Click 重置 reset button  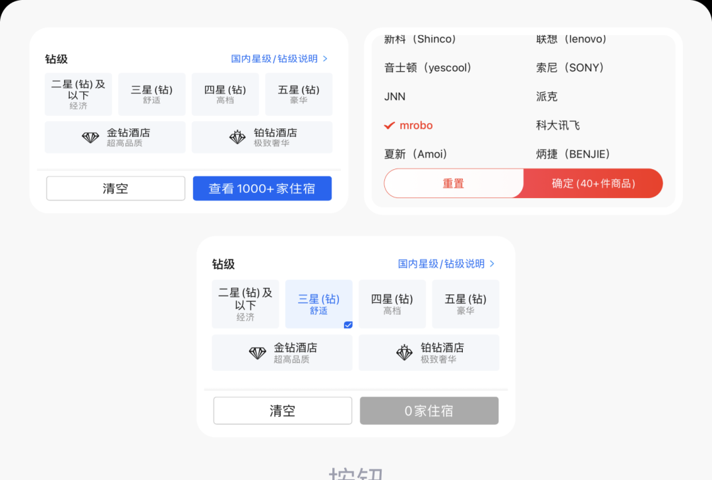click(x=454, y=183)
